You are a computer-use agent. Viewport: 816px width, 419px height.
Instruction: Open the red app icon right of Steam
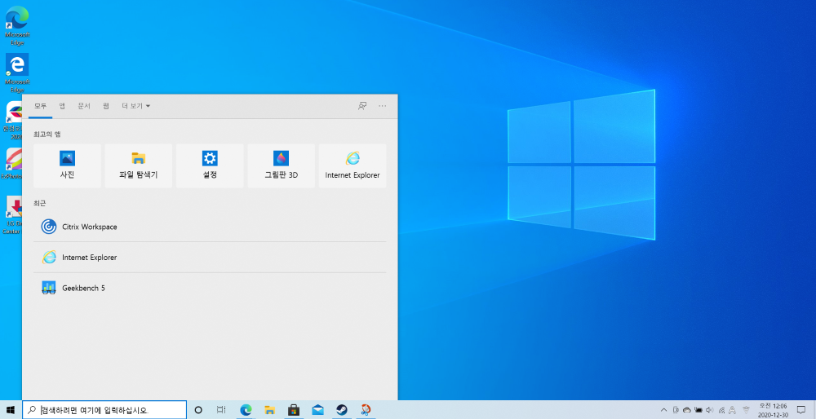[x=366, y=410]
